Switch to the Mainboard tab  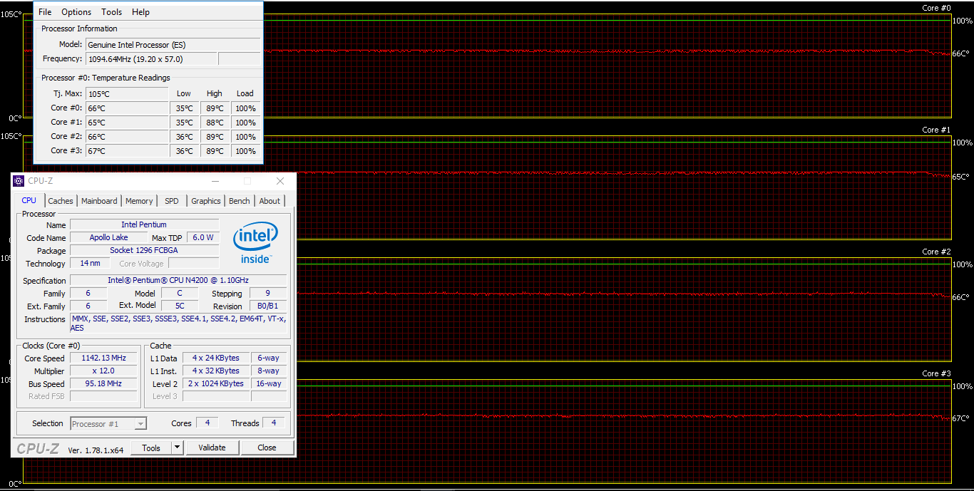99,201
